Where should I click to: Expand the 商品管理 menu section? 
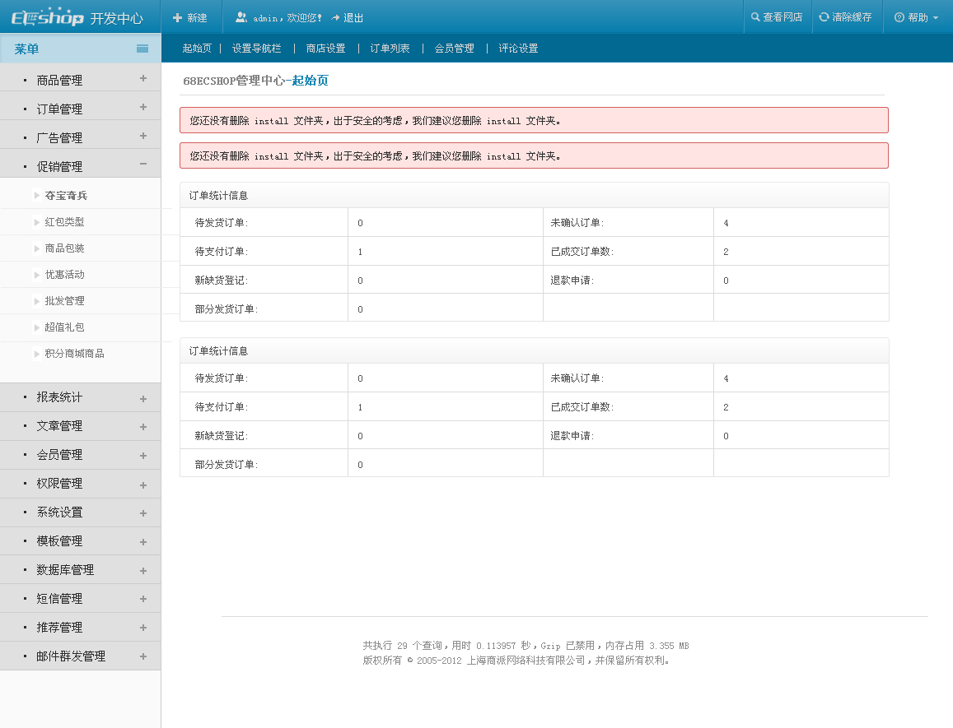pyautogui.click(x=142, y=79)
